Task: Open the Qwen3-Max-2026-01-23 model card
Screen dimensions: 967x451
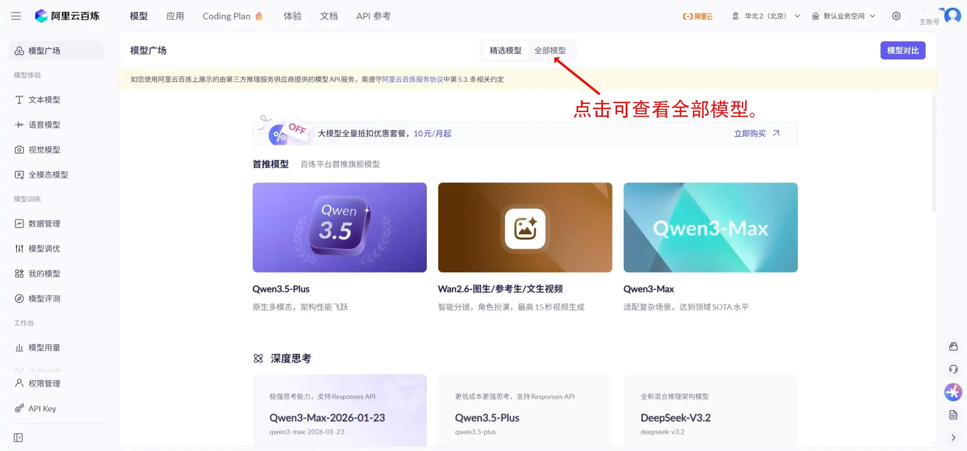Action: tap(340, 410)
